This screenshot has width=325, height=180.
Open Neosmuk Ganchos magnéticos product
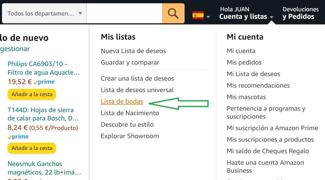click(x=44, y=168)
